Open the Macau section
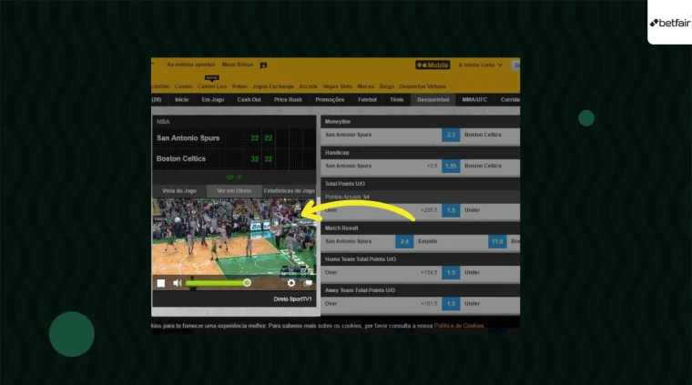 [x=365, y=86]
